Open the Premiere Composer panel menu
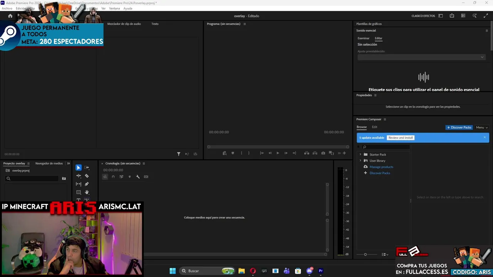The width and height of the screenshot is (493, 277). (385, 119)
